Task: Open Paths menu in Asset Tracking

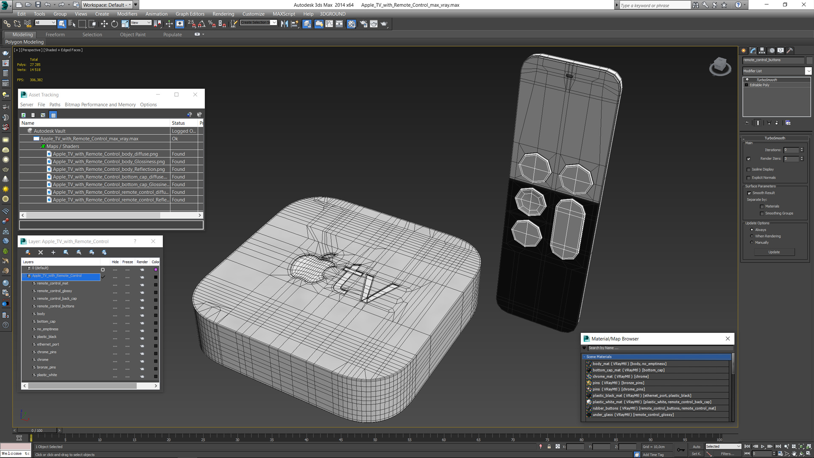Action: click(55, 105)
